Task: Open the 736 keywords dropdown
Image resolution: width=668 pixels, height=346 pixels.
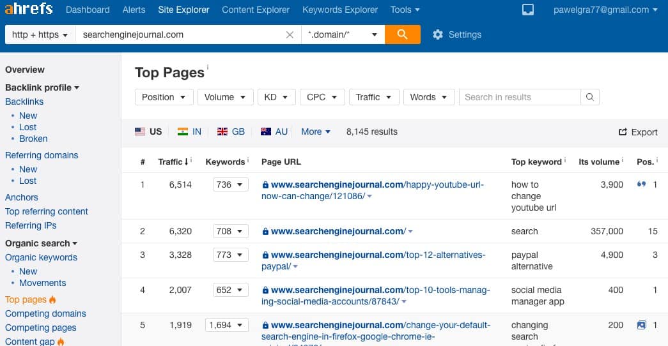Action: pyautogui.click(x=231, y=184)
